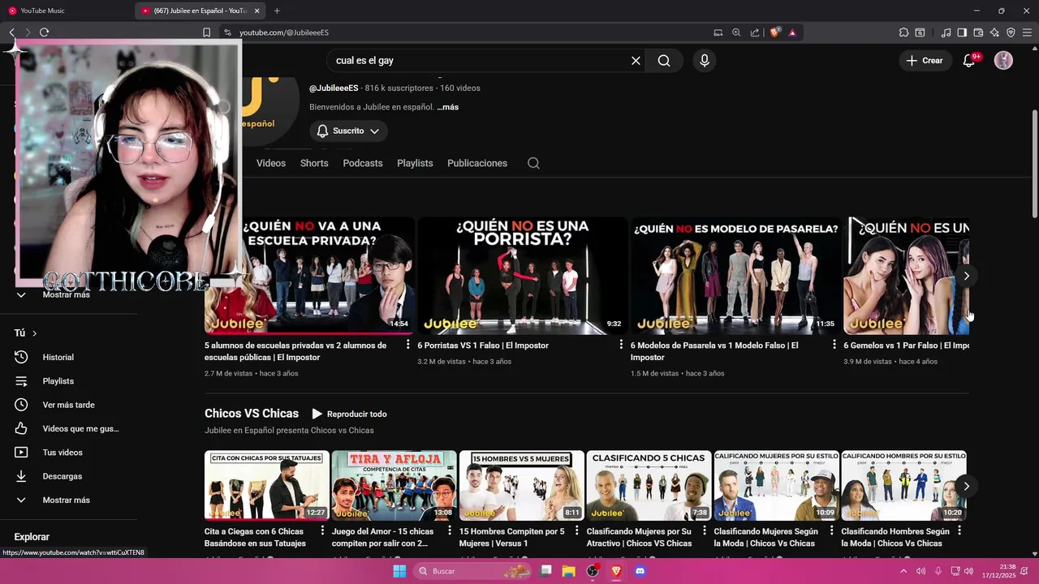Open Windows Start button on taskbar
This screenshot has height=584, width=1039.
point(399,571)
